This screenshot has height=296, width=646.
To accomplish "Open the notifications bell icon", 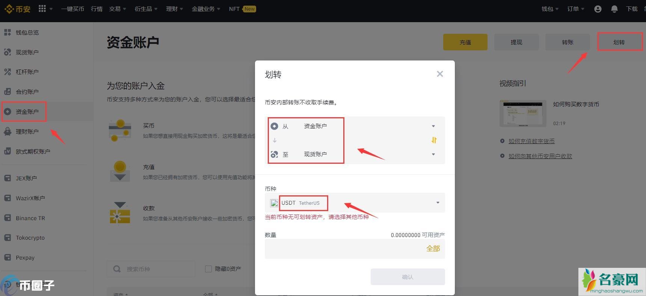I will tap(614, 9).
